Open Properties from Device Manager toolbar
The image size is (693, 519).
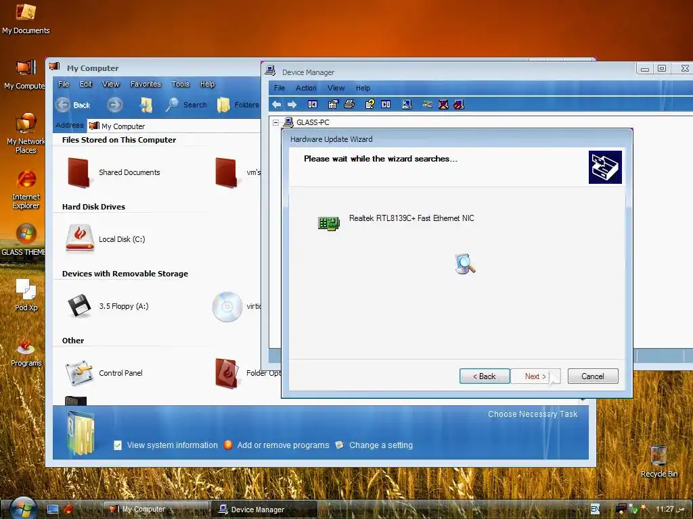point(333,105)
